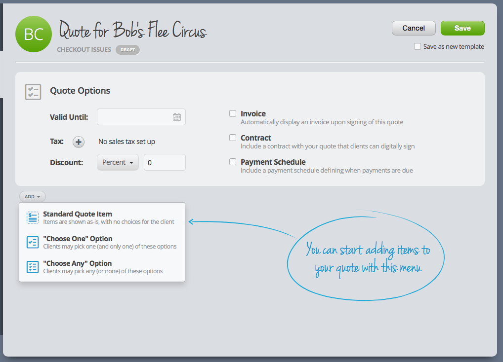503x362 pixels.
Task: Open the Percent discount type dropdown
Action: 118,162
